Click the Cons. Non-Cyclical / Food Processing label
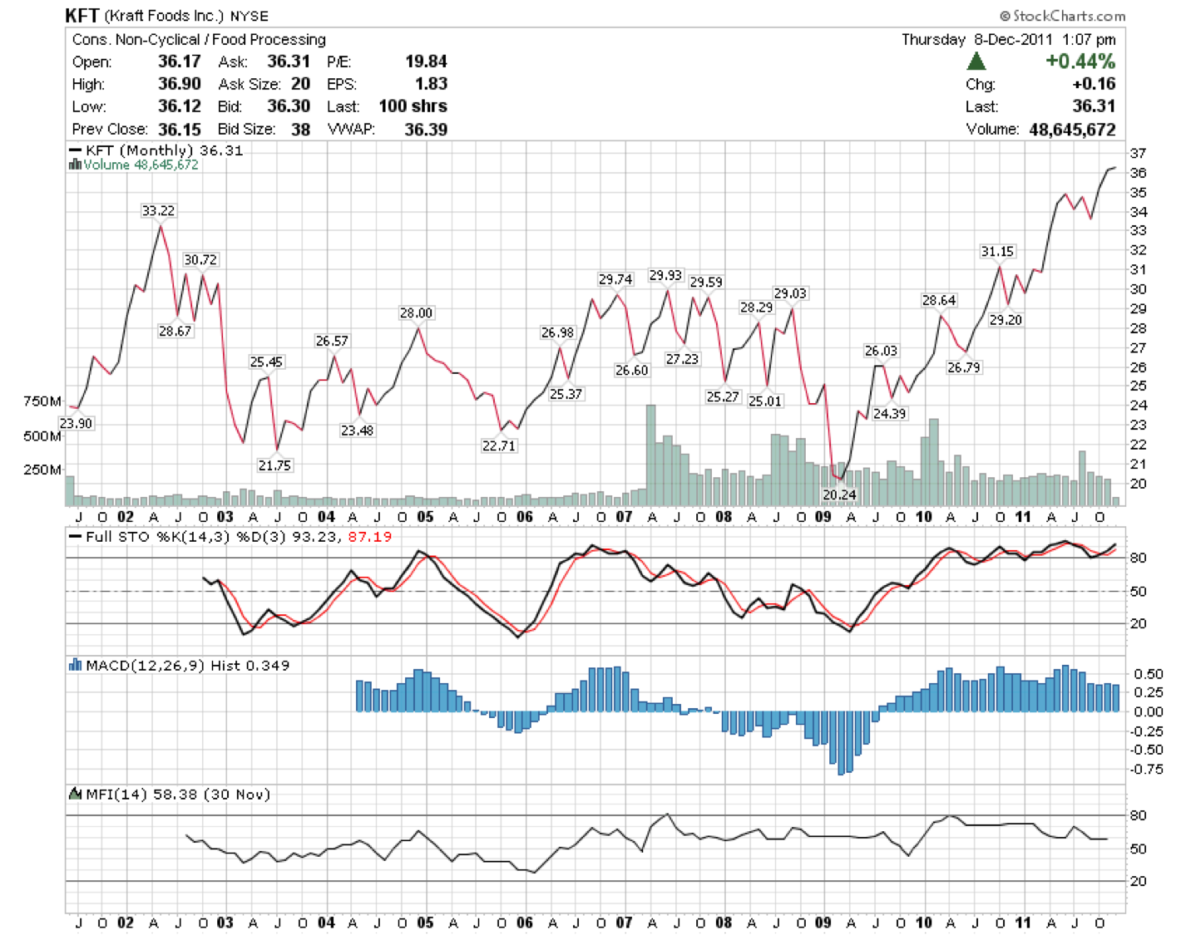The image size is (1191, 935). point(199,39)
